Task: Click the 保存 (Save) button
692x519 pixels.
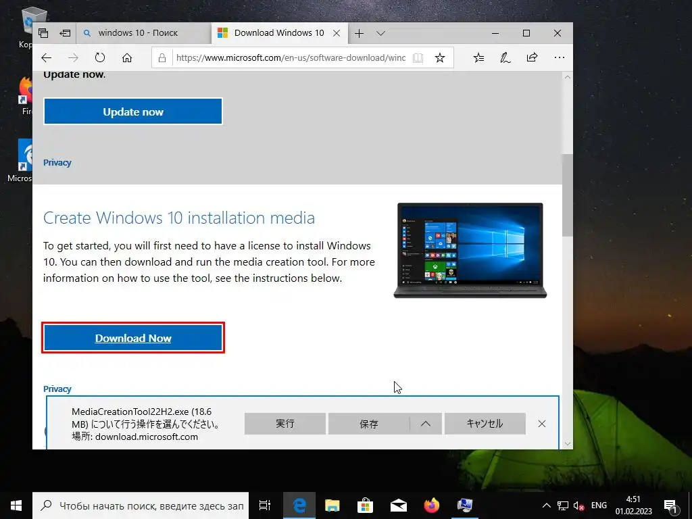Action: click(x=369, y=424)
